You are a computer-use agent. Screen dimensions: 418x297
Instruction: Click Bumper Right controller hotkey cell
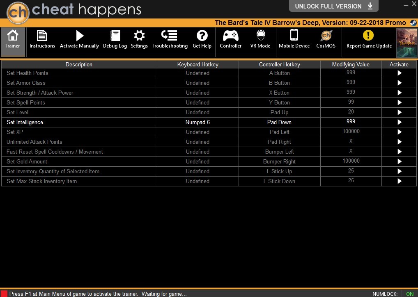point(279,162)
